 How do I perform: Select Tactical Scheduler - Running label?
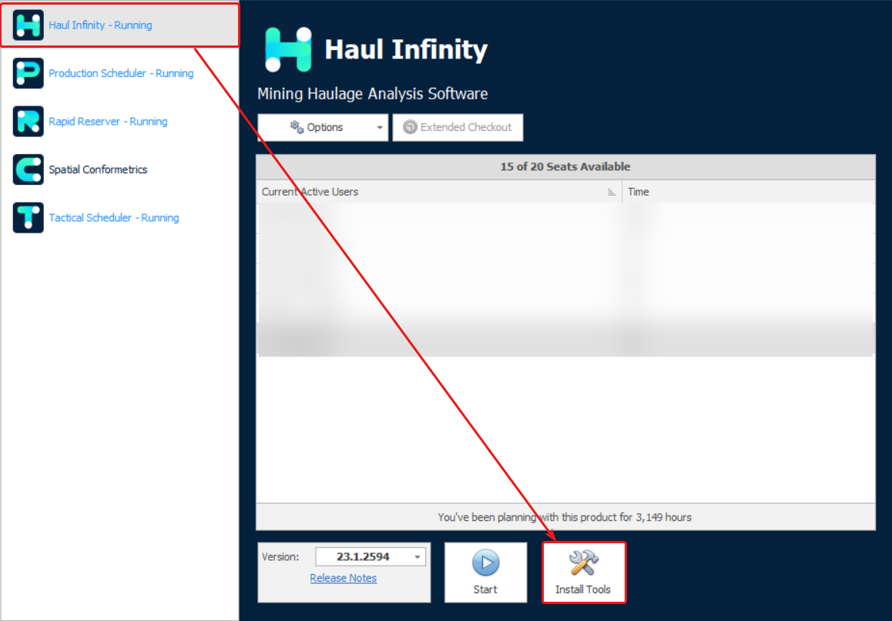(x=114, y=217)
